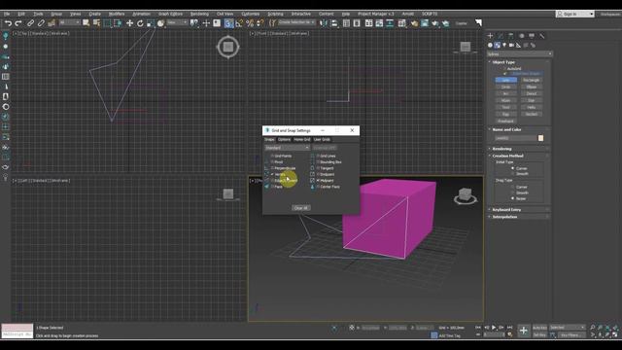Switch to the Home Grid tab
This screenshot has width=622, height=350.
click(x=302, y=140)
